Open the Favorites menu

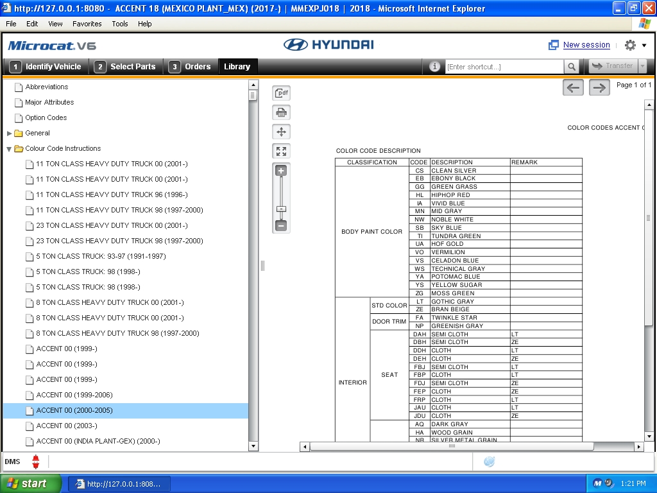pyautogui.click(x=87, y=24)
